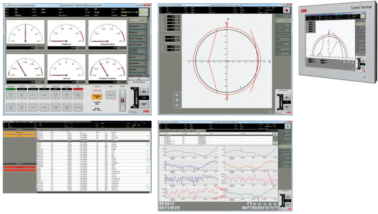
Task: Raise setpoint arrow in Powerchart window
Action: (x=287, y=97)
